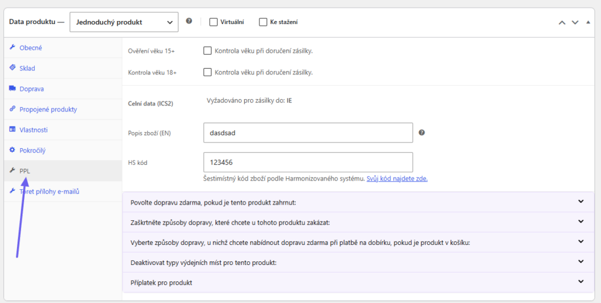
Task: Click the 'HS kód' label
Action: tap(137, 162)
